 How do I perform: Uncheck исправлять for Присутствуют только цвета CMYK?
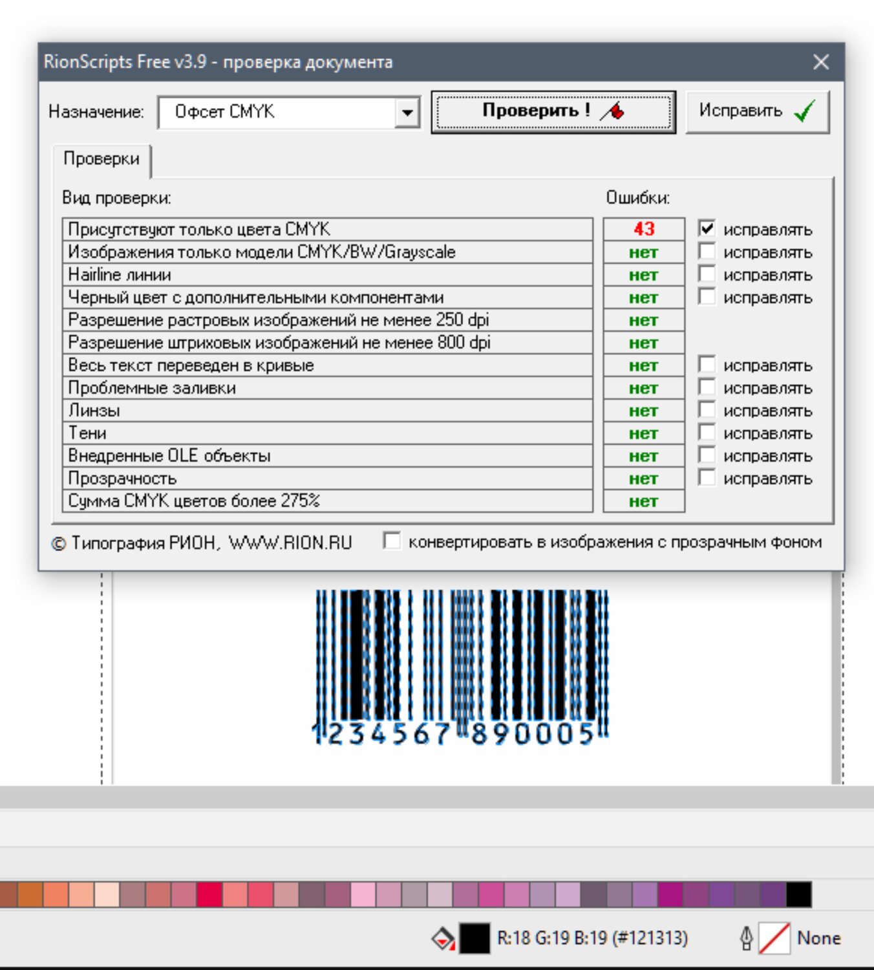coord(707,228)
